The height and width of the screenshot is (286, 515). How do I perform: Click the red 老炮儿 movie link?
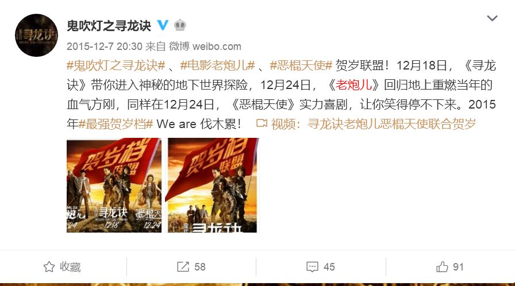(353, 85)
